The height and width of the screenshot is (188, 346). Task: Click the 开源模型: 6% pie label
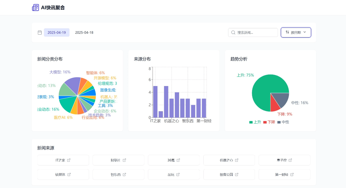pyautogui.click(x=105, y=78)
